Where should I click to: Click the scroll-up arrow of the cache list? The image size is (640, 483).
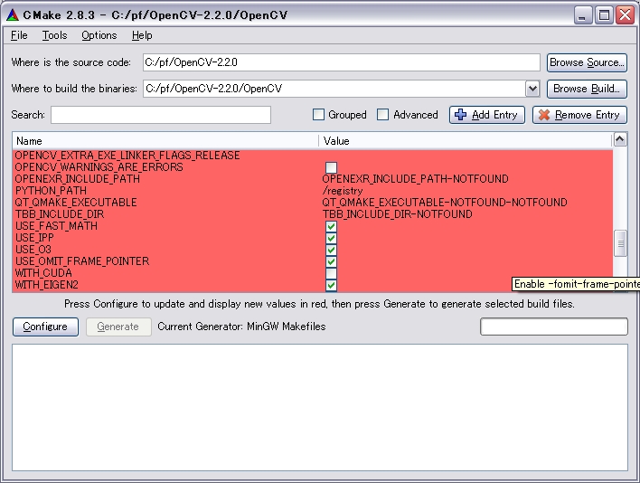click(x=620, y=139)
